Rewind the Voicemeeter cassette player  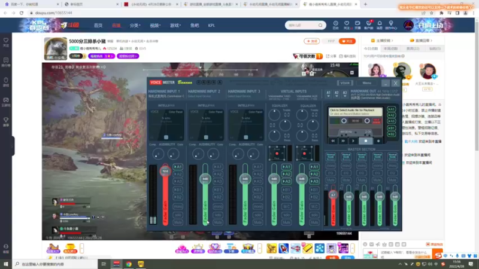(333, 141)
